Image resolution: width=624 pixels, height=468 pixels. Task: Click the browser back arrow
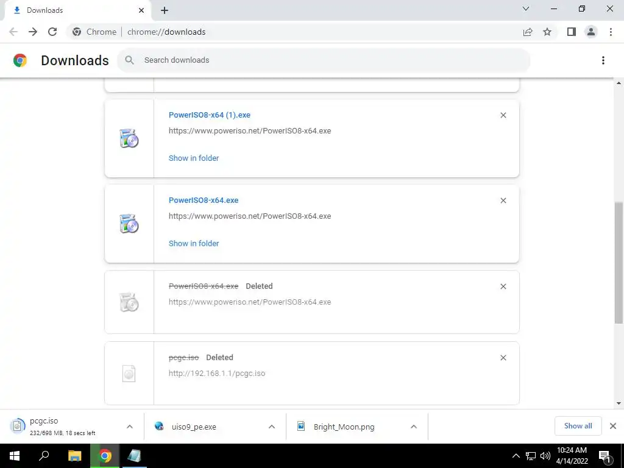coord(13,32)
